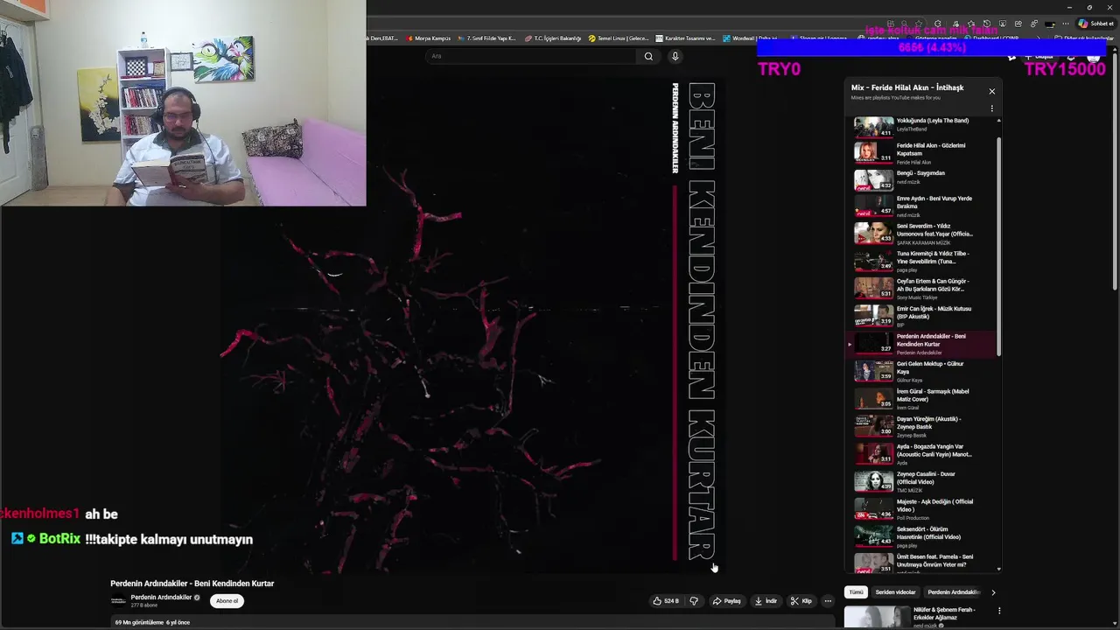The image size is (1120, 630).
Task: Play Seksendört - Ölürüm Hasretinle
Action: tap(923, 536)
